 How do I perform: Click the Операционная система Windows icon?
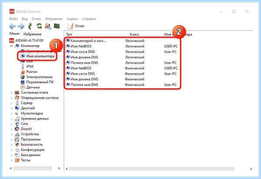click(x=17, y=98)
